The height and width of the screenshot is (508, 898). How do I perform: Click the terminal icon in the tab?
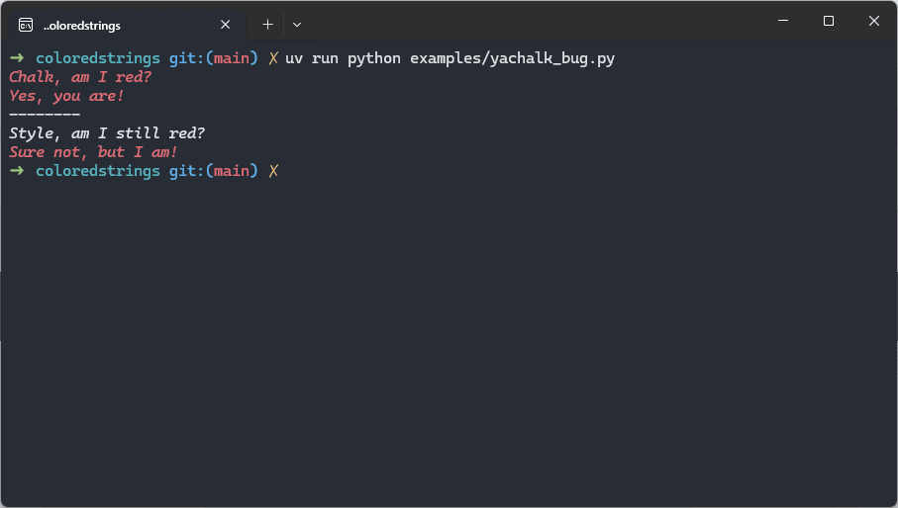[x=26, y=25]
